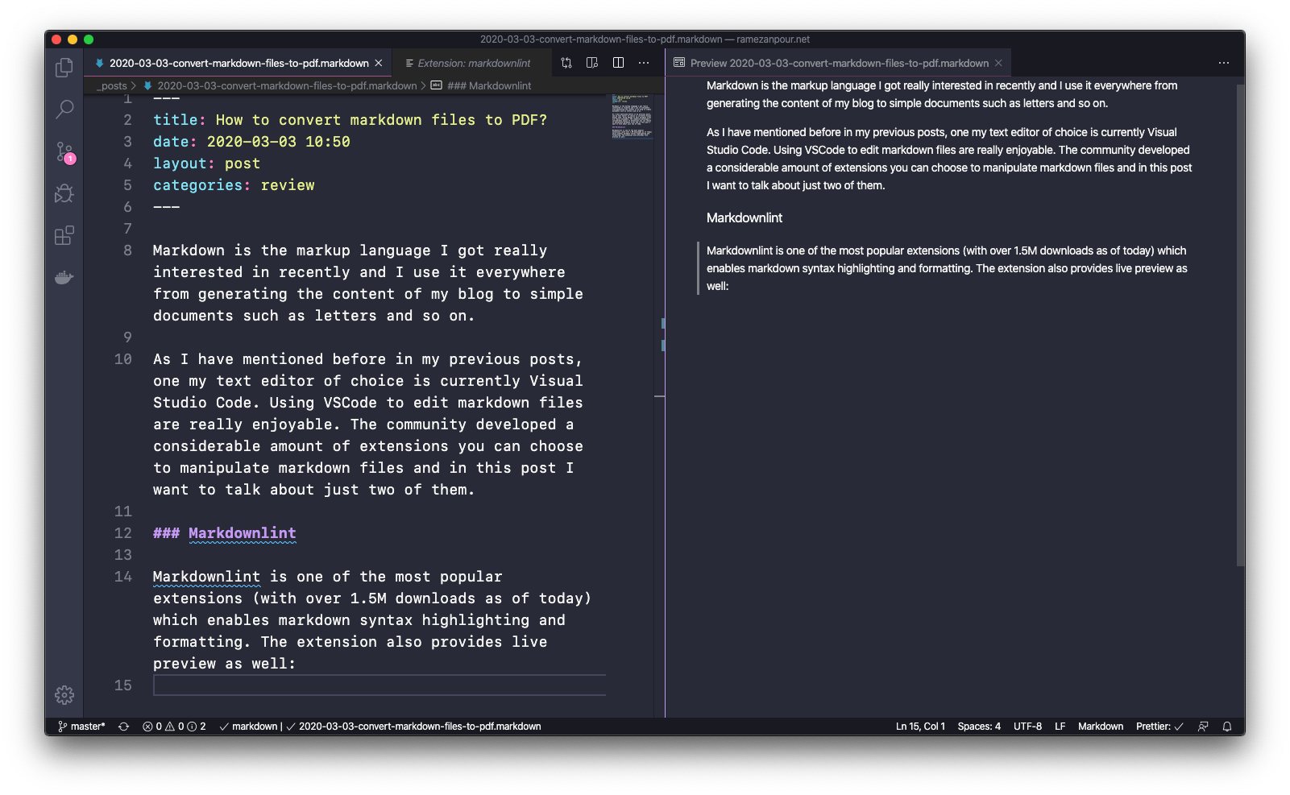
Task: Select the Preview 2020-03-03 markdown tab
Action: (x=839, y=63)
